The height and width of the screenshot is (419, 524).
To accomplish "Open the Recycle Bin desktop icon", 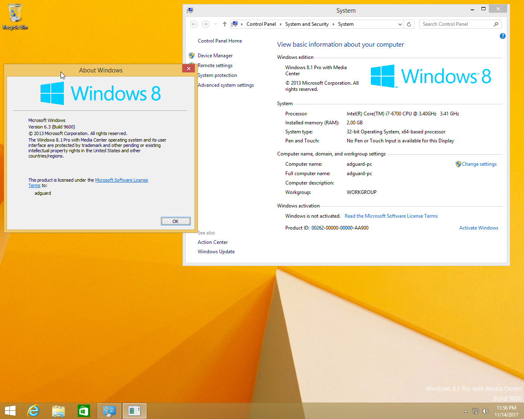I will [15, 16].
